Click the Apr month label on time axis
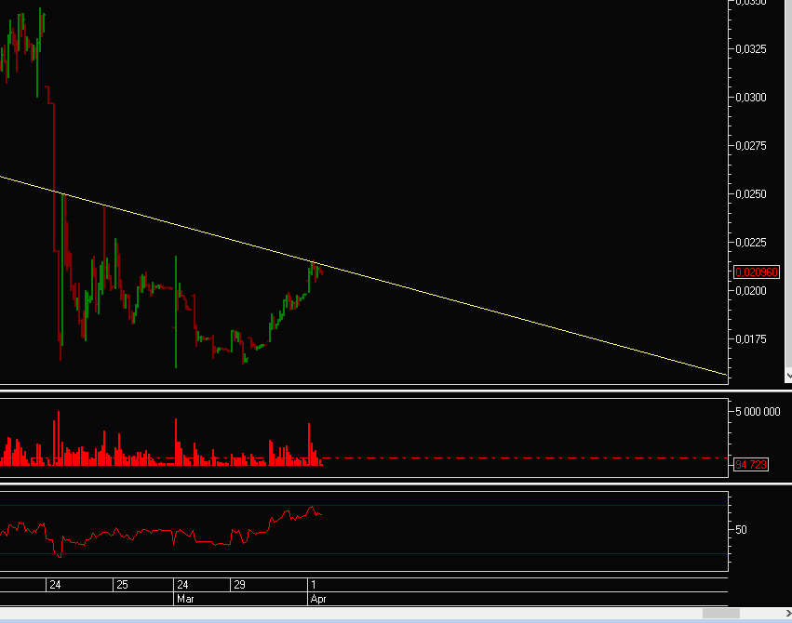The width and height of the screenshot is (792, 623). [x=318, y=599]
